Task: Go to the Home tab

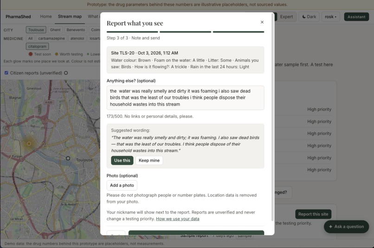Action: pos(46,16)
